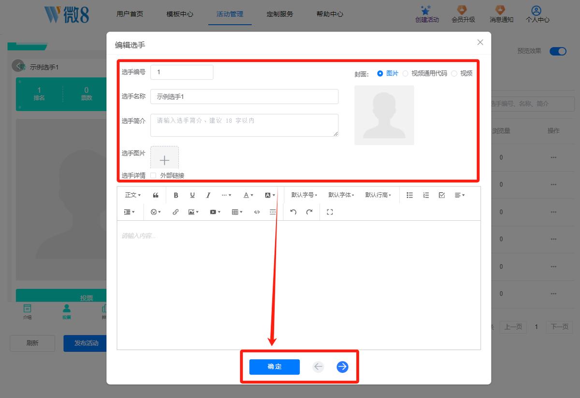
Task: Confirm the edit with 确定
Action: pyautogui.click(x=275, y=367)
